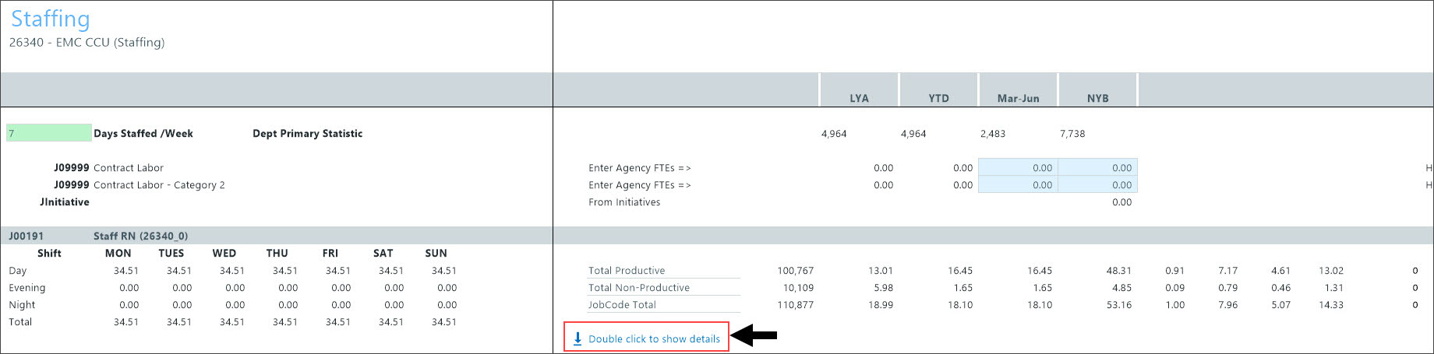The image size is (1434, 354).
Task: Click 'Double click to show details' link
Action: click(654, 339)
